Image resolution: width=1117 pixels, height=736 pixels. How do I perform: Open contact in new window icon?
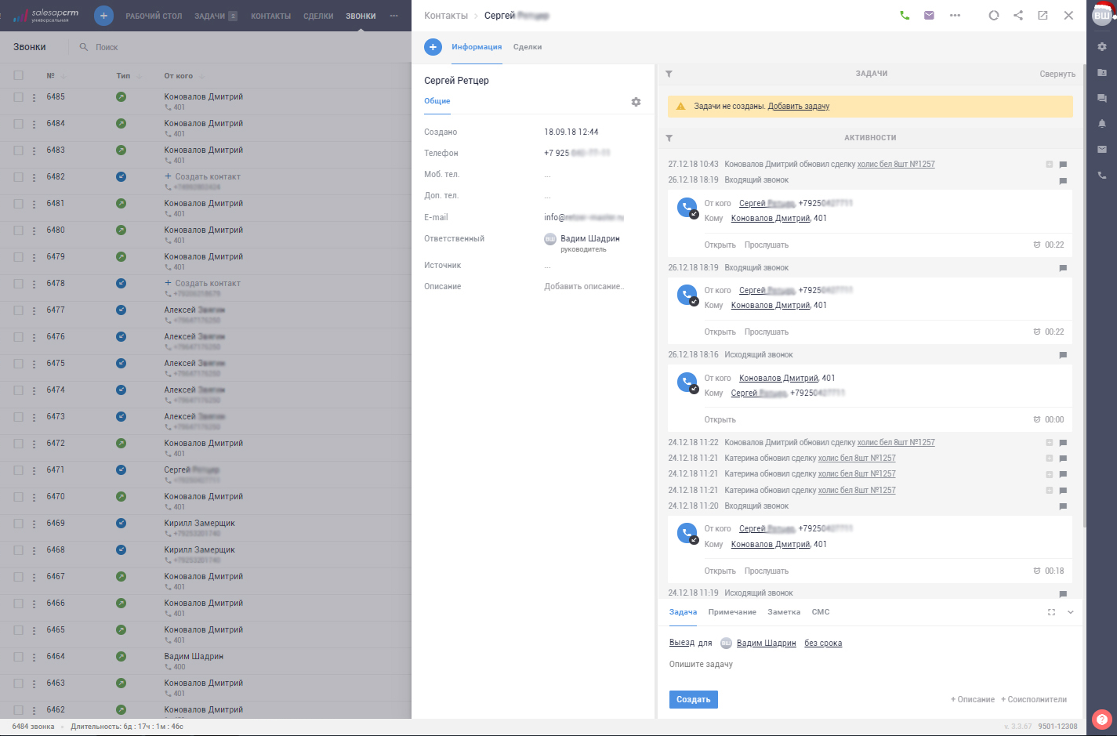(1043, 16)
